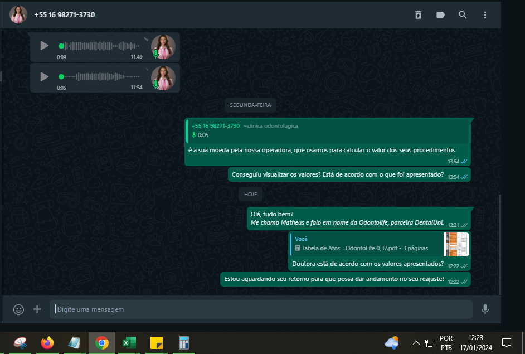
Task: Open Excel from the taskbar
Action: click(129, 343)
